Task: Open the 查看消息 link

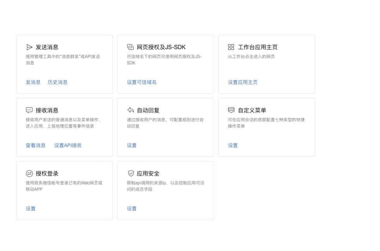Action: click(36, 145)
